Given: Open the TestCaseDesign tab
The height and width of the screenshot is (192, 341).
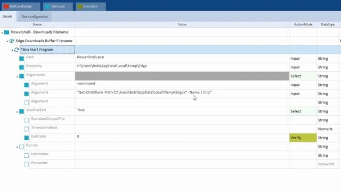Looking at the screenshot, I should 21,6.
